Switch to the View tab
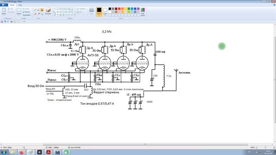 20,5
